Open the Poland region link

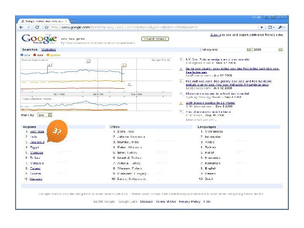click(x=35, y=168)
